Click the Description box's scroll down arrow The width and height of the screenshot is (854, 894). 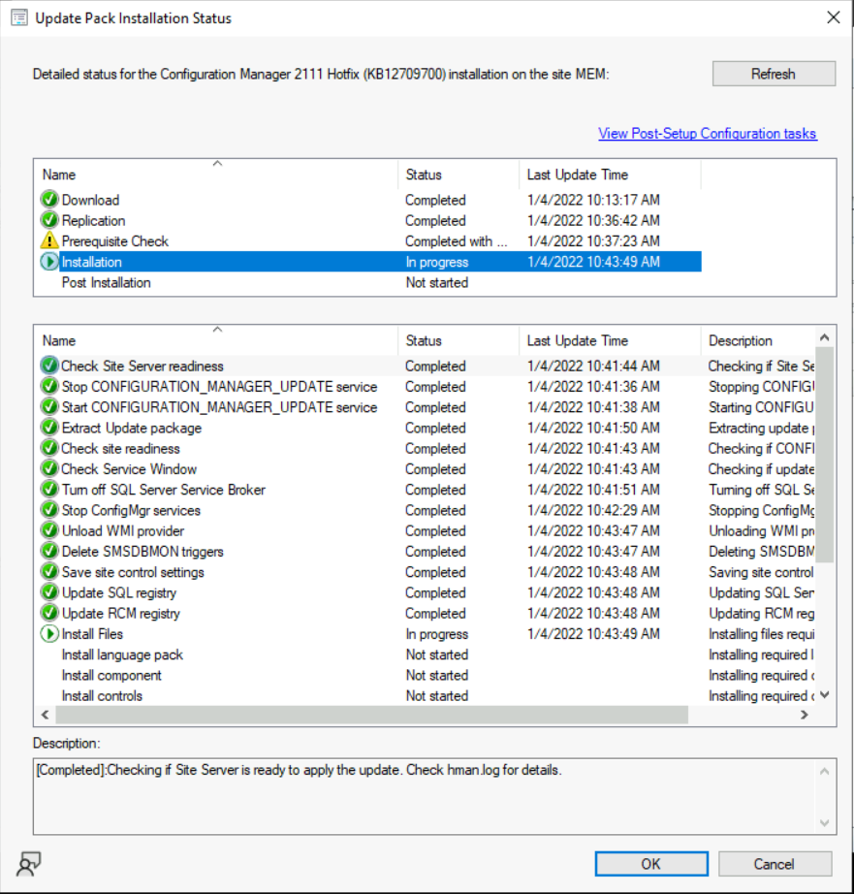click(x=824, y=822)
